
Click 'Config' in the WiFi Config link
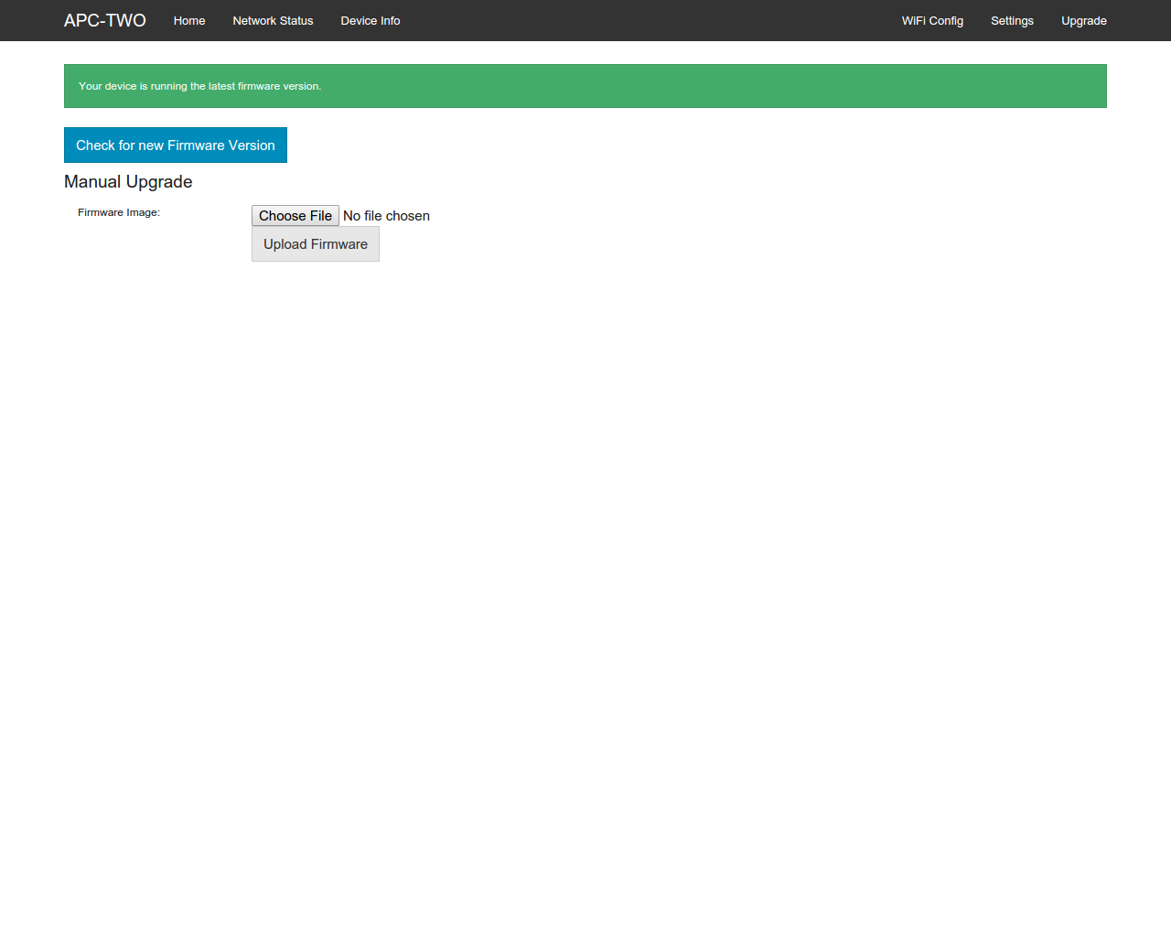(946, 20)
